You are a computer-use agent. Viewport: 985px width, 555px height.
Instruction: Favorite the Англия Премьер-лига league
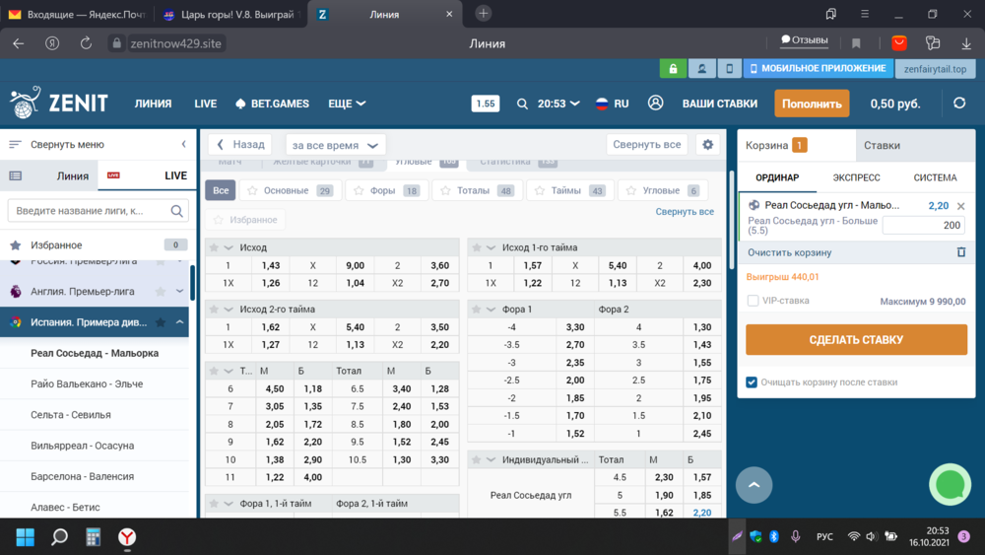point(161,292)
